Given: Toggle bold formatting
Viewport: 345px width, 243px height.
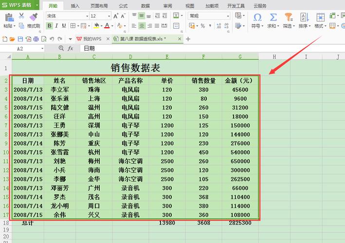Looking at the screenshot, I should pyautogui.click(x=49, y=26).
